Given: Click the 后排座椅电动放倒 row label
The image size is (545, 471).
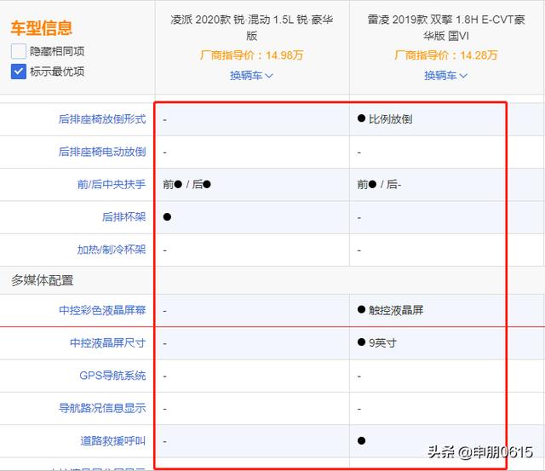Looking at the screenshot, I should 101,152.
